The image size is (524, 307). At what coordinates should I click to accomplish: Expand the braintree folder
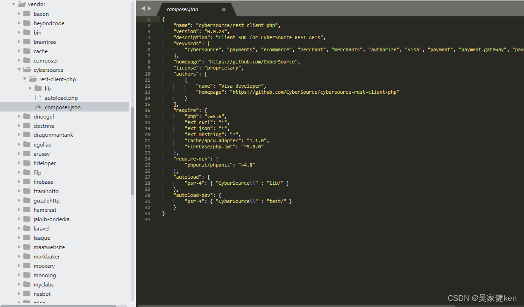18,42
